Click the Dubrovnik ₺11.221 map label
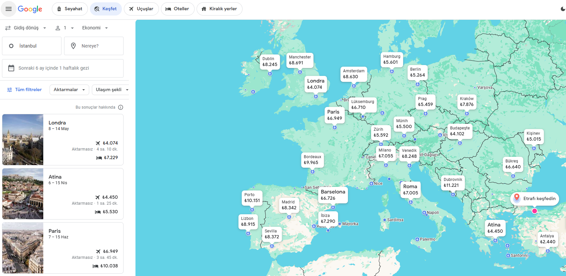 [x=453, y=183]
